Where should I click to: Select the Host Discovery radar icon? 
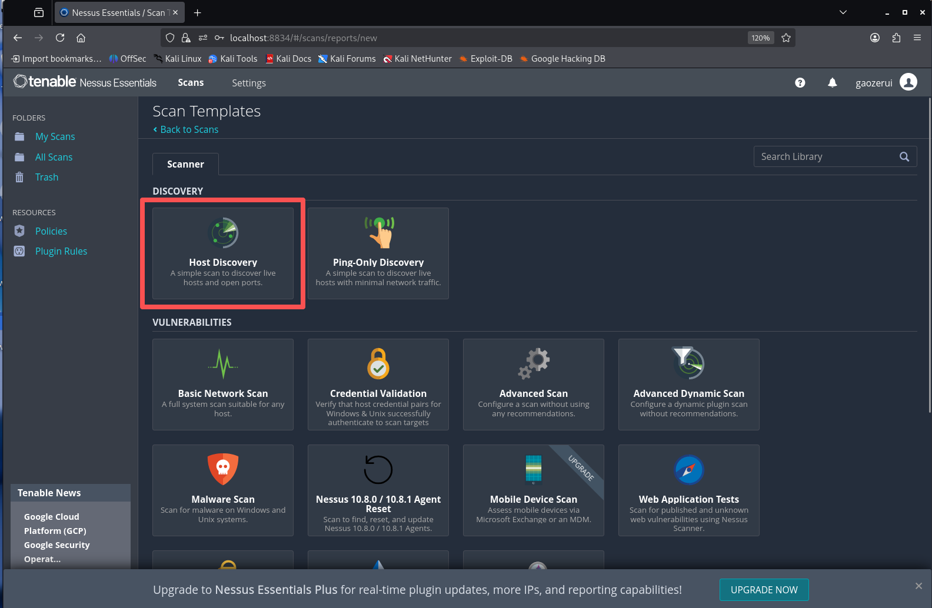[x=223, y=233]
